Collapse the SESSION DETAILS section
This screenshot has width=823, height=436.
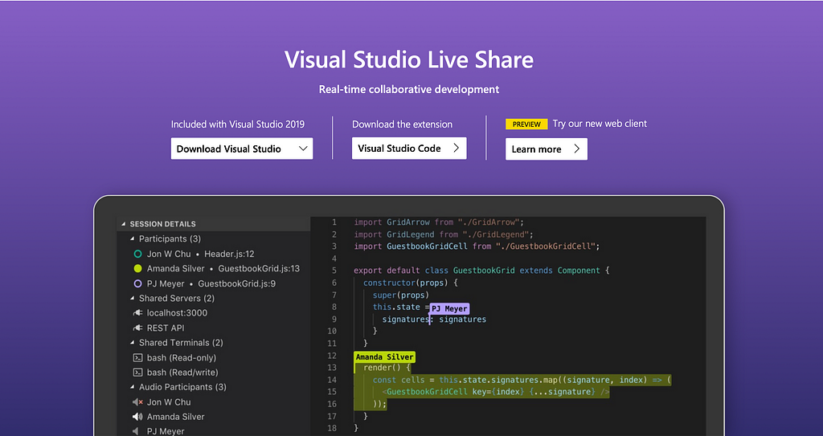[124, 224]
